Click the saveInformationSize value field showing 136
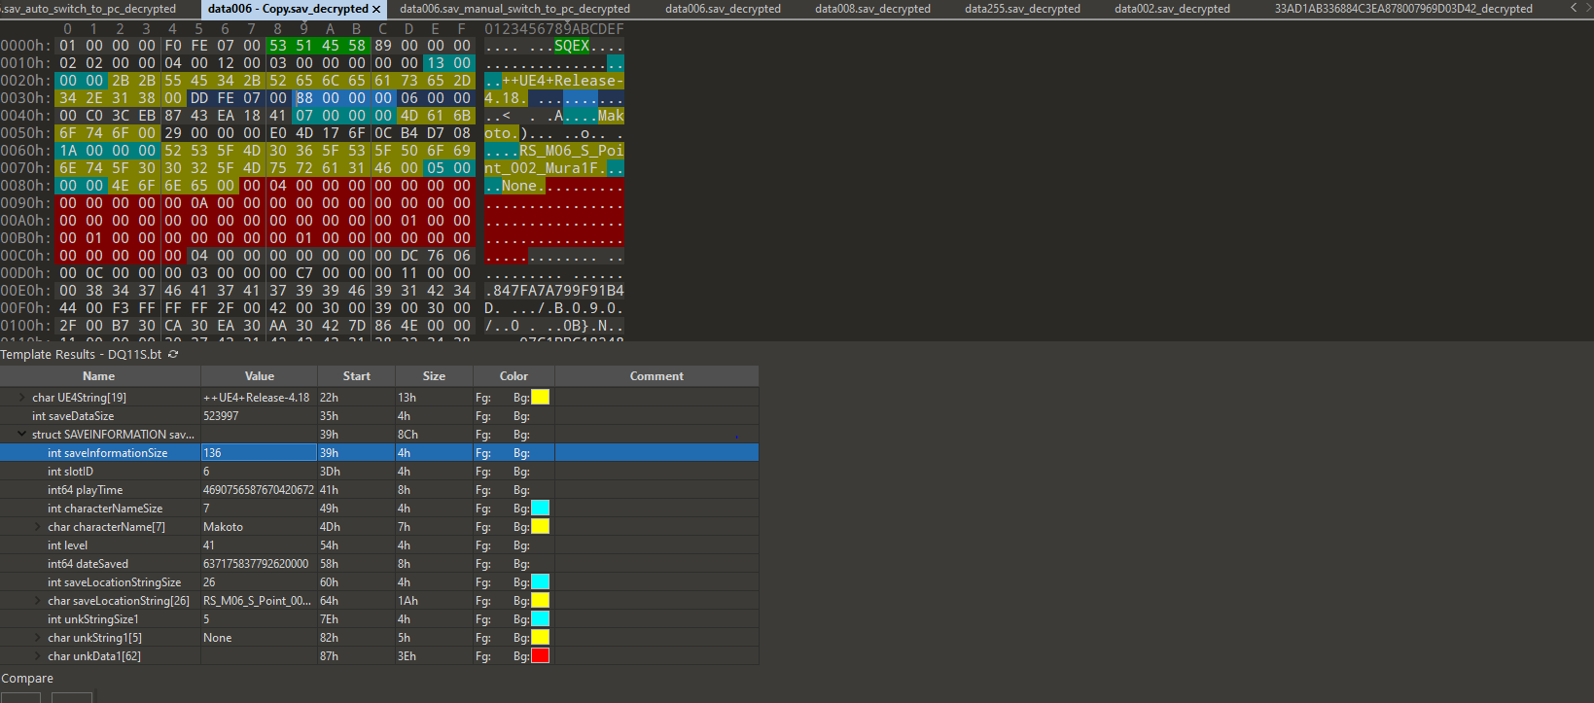This screenshot has width=1594, height=703. point(259,453)
